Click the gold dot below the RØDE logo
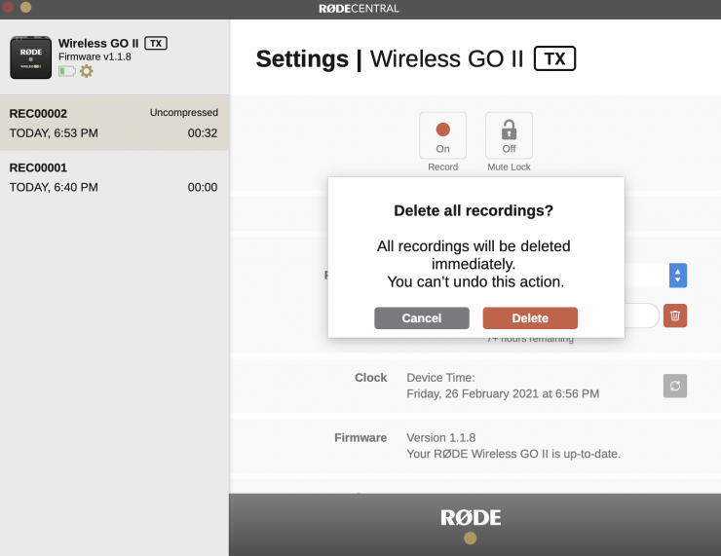721x556 pixels. tap(471, 537)
